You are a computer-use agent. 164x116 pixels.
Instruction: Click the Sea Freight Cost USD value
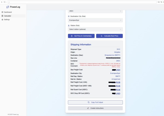116,70
